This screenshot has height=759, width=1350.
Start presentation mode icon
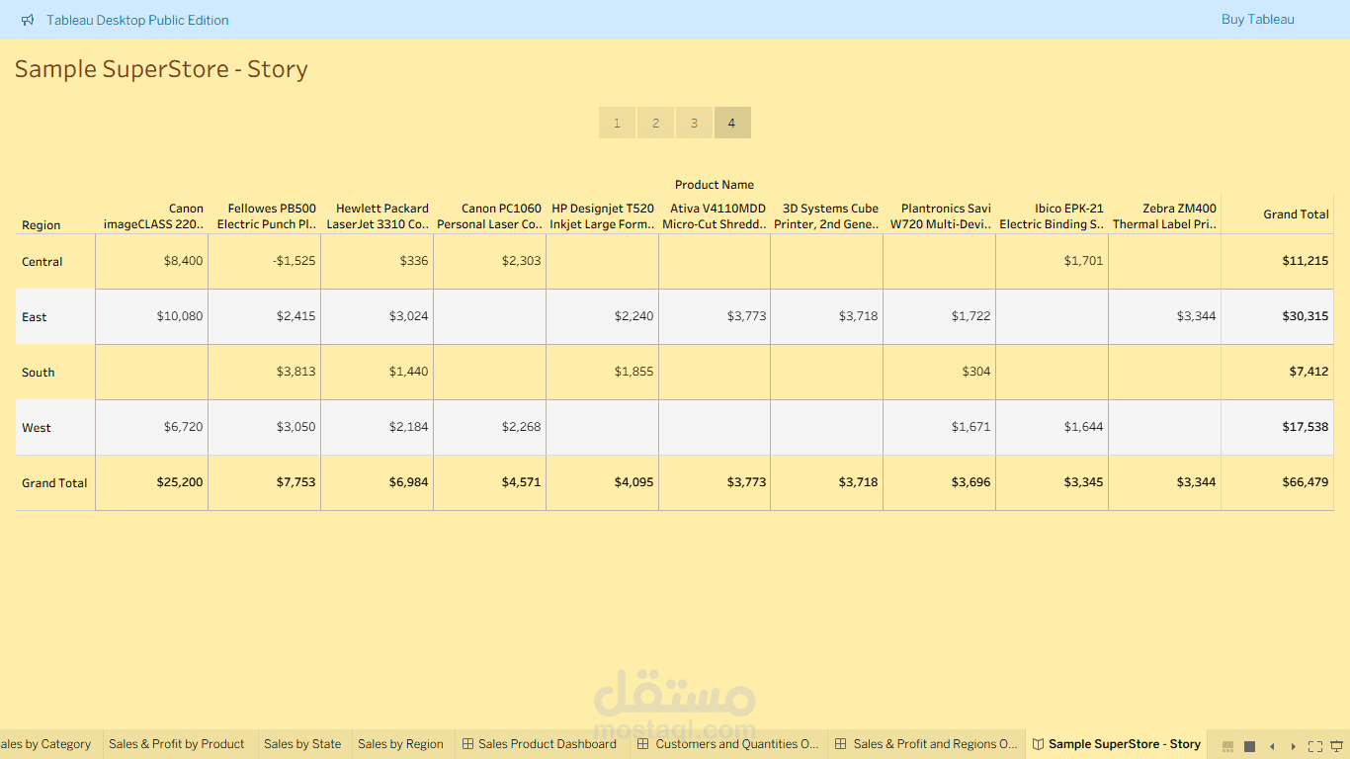point(1337,745)
